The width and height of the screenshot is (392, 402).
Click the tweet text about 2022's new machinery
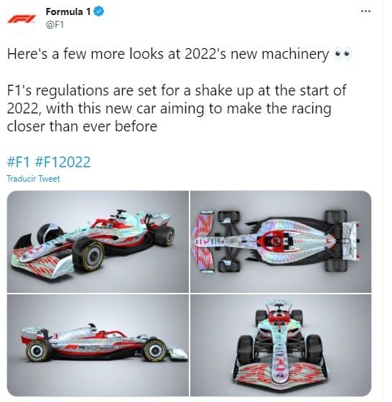coord(168,55)
